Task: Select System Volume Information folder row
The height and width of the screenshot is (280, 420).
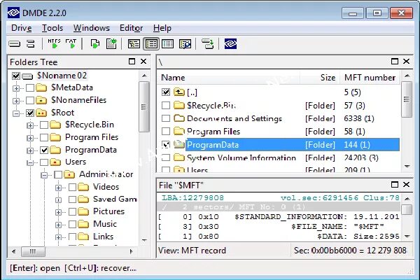Action: 280,157
